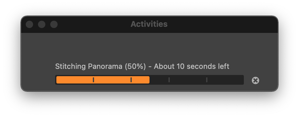Screen dimensions: 299x117
Task: Click the unfilled dark part of progress bar
Action: [x=196, y=80]
